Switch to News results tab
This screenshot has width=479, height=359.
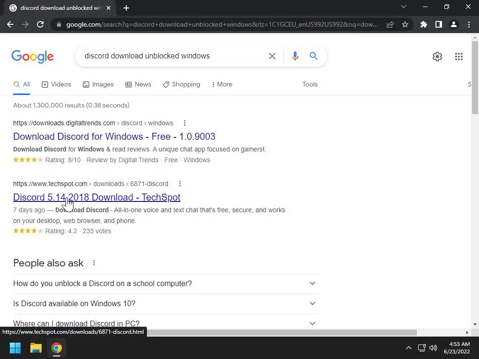tap(138, 85)
